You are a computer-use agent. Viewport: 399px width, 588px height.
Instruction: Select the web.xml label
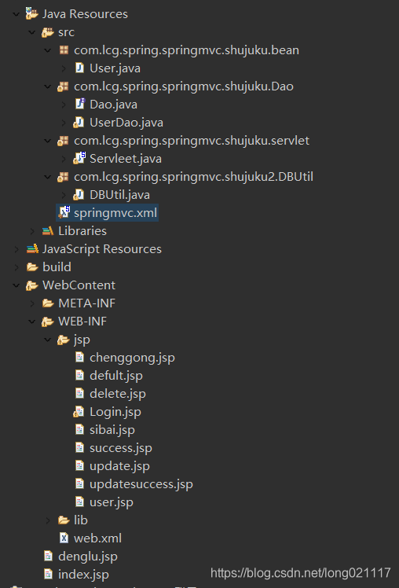(97, 538)
